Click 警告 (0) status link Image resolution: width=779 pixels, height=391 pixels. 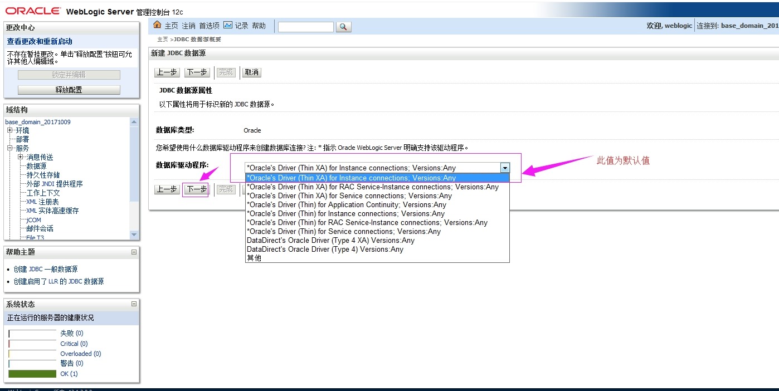point(71,363)
